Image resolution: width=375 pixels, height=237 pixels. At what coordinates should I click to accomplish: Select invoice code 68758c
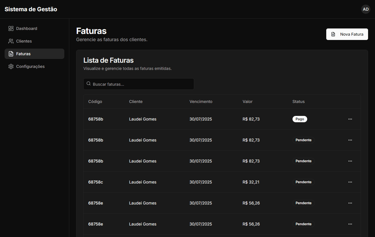tap(95, 182)
